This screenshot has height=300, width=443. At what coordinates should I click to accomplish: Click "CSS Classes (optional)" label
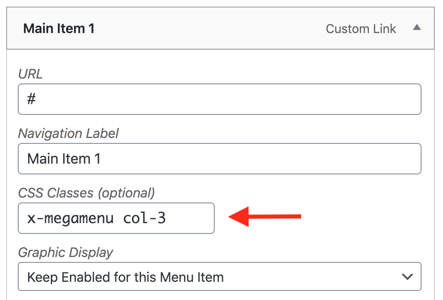click(x=86, y=193)
